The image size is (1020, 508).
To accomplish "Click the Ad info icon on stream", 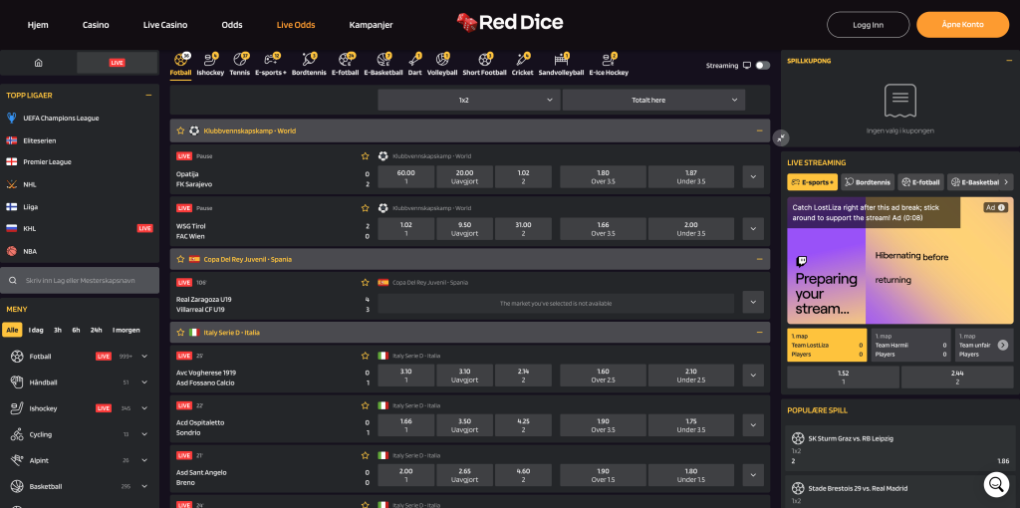I will coord(1002,207).
